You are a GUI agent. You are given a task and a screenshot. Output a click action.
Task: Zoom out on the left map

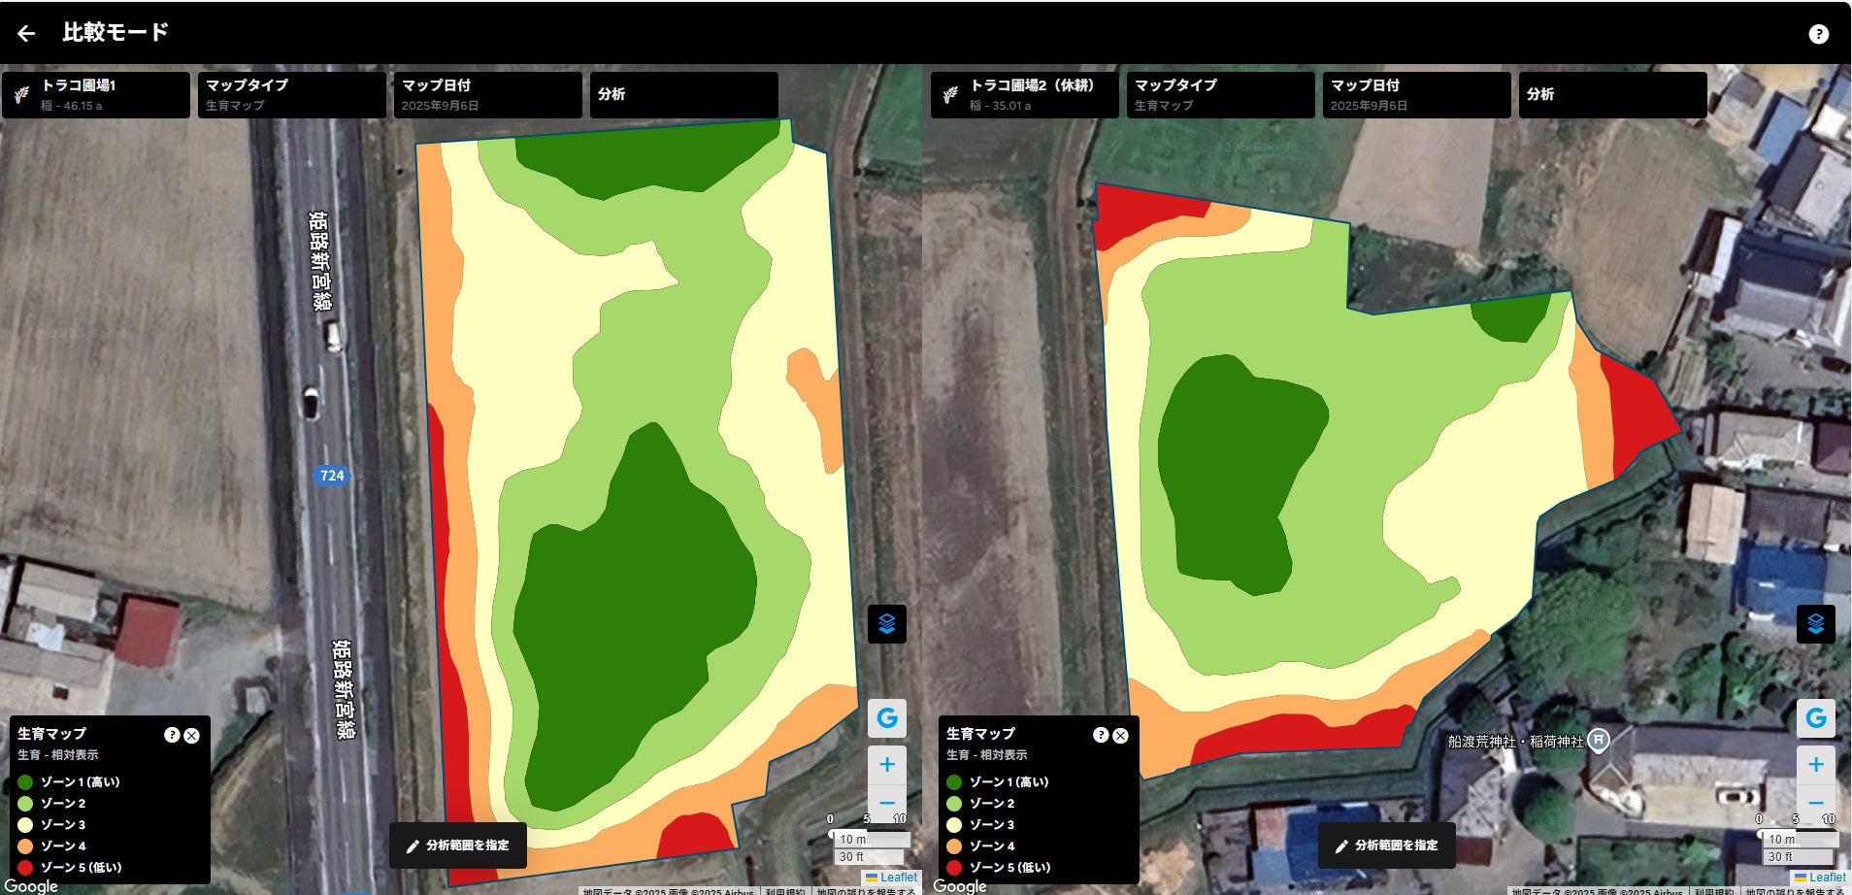tap(886, 804)
